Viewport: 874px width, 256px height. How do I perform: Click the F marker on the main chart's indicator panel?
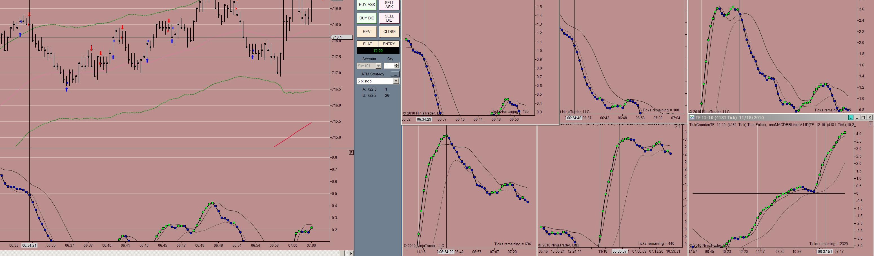pyautogui.click(x=351, y=152)
